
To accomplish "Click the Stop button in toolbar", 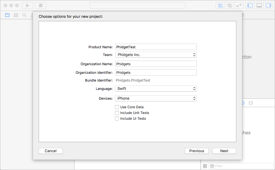I will tap(40, 5).
